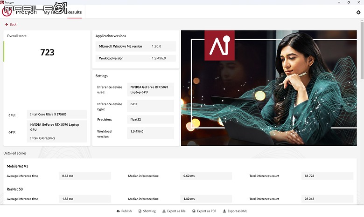Viewport: 364px width, 217px height.
Task: Click ResNet 50 average inference time 1.83 ms
Action: click(x=85, y=199)
